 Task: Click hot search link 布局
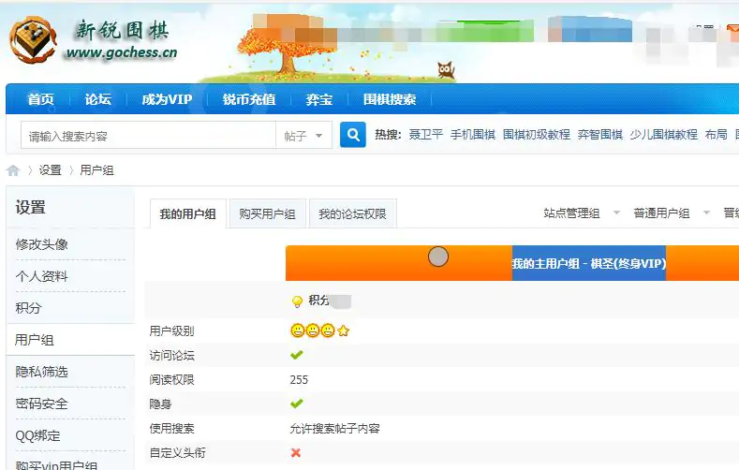(716, 135)
